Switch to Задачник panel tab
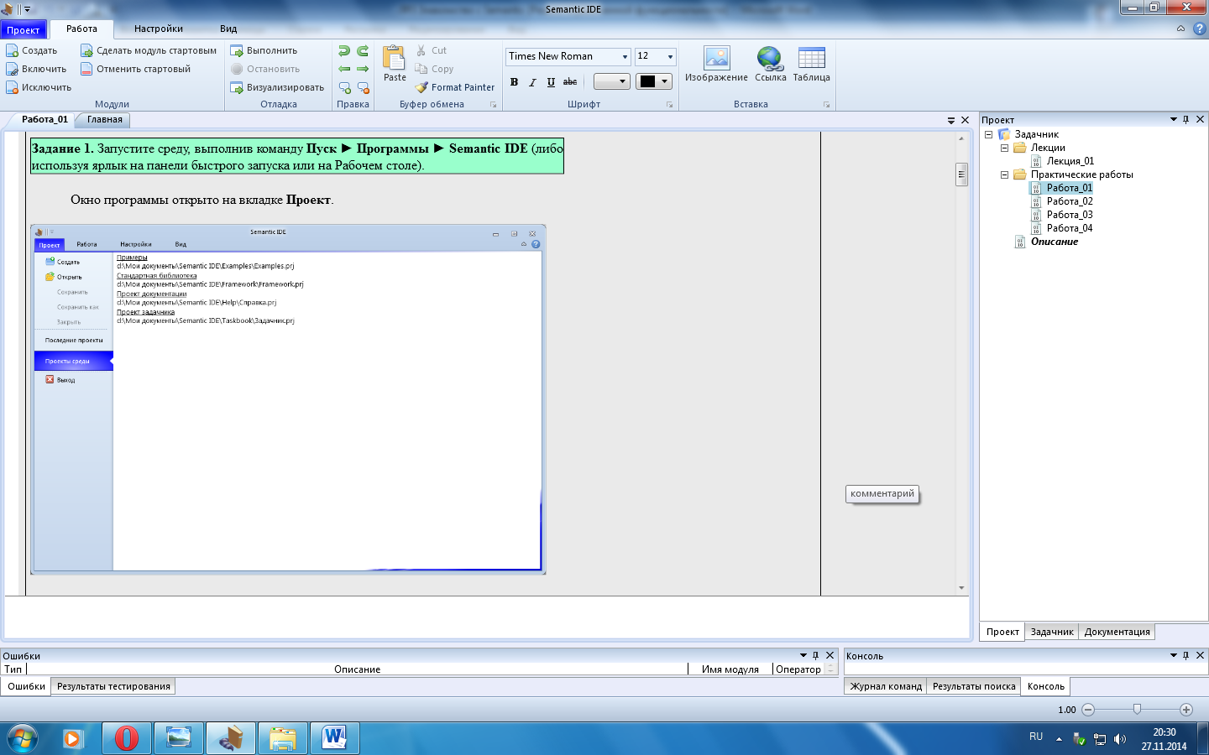The image size is (1209, 755). click(1052, 632)
